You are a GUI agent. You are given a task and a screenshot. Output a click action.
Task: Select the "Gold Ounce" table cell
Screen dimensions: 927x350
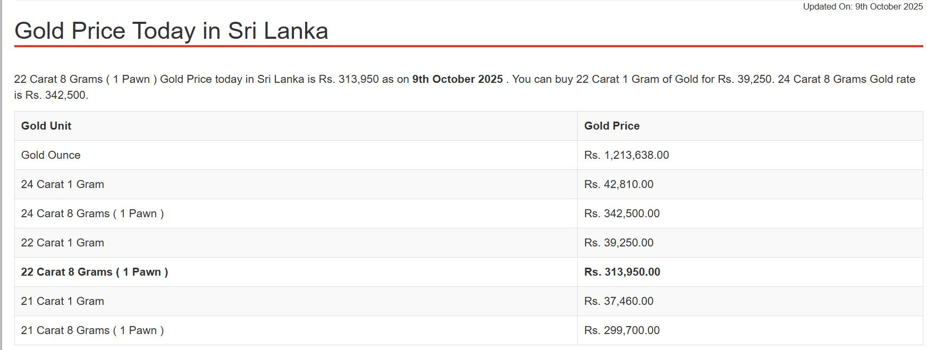[51, 155]
